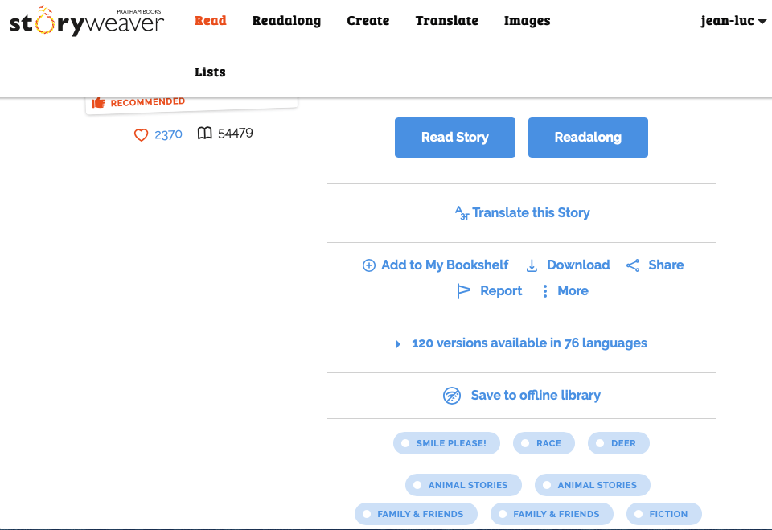Click the Save to offline library icon
Screen dimensions: 772x530
[x=452, y=396]
